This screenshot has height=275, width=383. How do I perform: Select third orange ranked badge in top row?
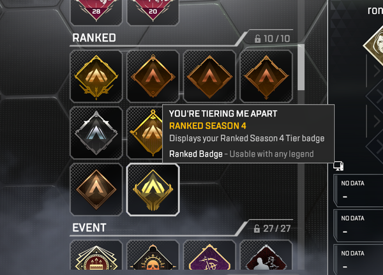209,76
